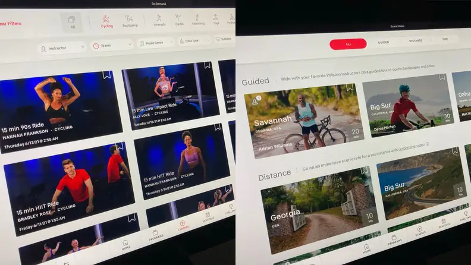Click the 'Denis Morton' instructor name
The image size is (471, 265).
[x=385, y=128]
